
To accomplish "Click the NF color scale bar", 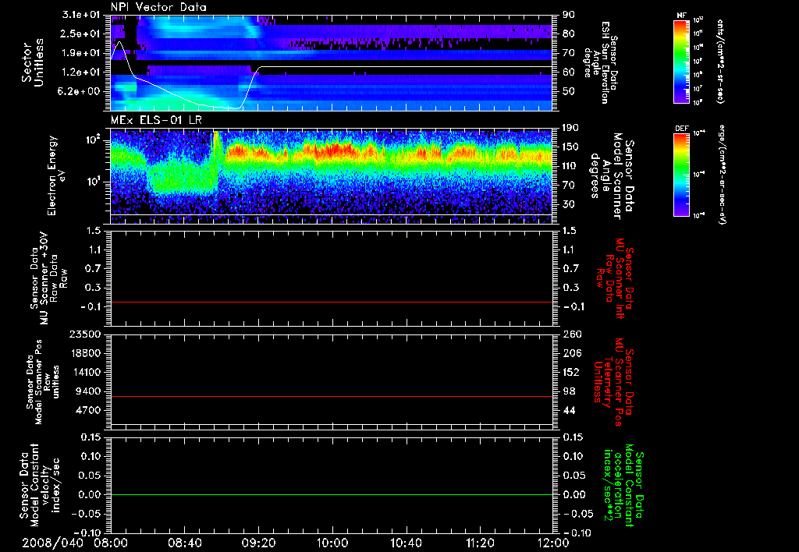I will tap(681, 61).
